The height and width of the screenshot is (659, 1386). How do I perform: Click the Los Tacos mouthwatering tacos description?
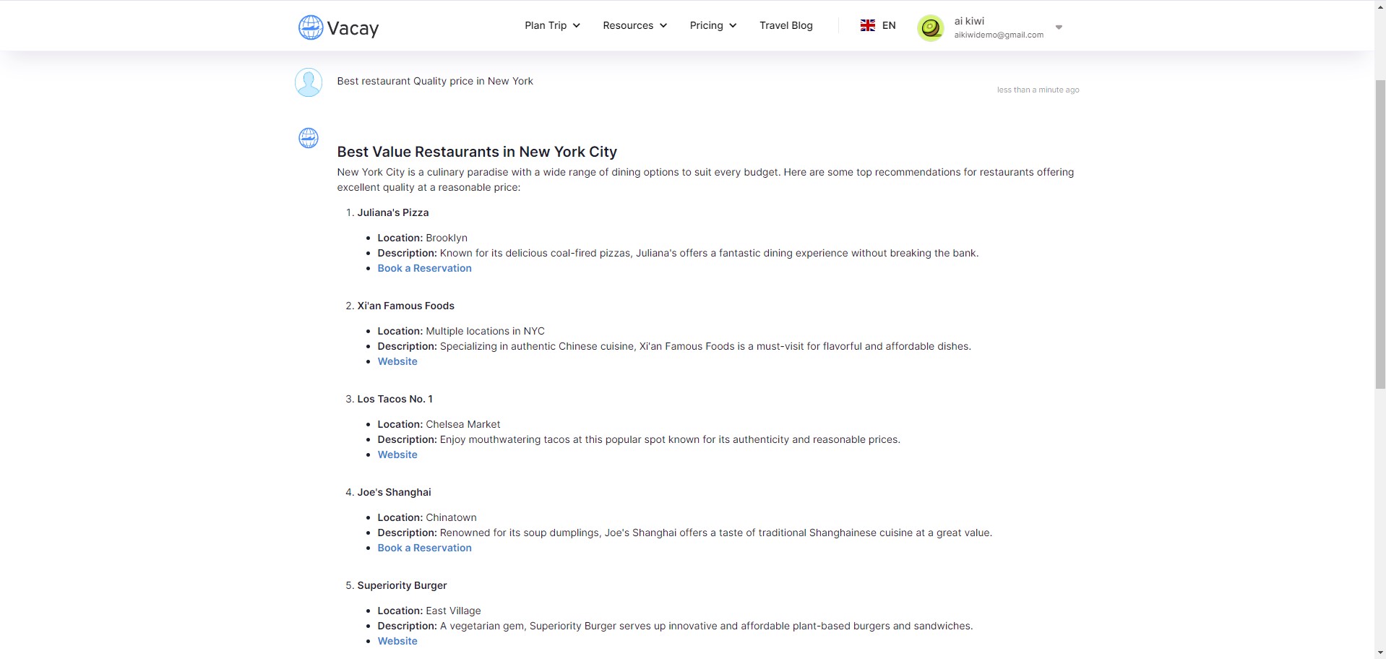pyautogui.click(x=639, y=439)
